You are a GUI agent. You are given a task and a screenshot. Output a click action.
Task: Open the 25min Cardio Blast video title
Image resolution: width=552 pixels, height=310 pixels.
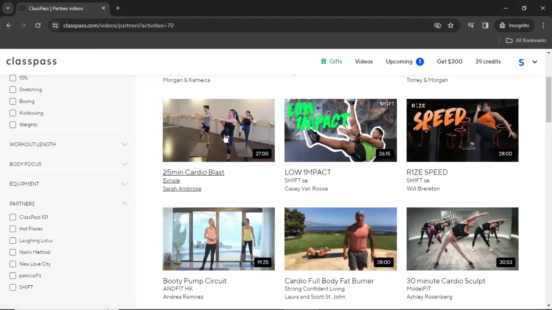click(x=193, y=172)
